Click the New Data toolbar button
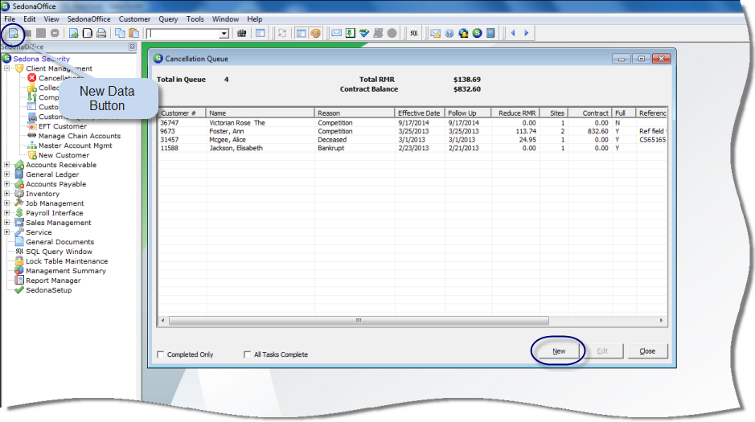The width and height of the screenshot is (755, 422). [x=14, y=33]
